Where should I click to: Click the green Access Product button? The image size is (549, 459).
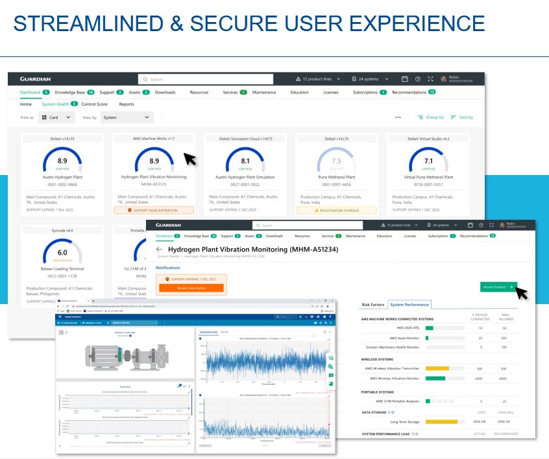(x=498, y=287)
